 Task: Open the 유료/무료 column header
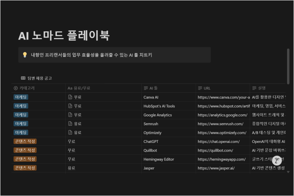click(103, 88)
